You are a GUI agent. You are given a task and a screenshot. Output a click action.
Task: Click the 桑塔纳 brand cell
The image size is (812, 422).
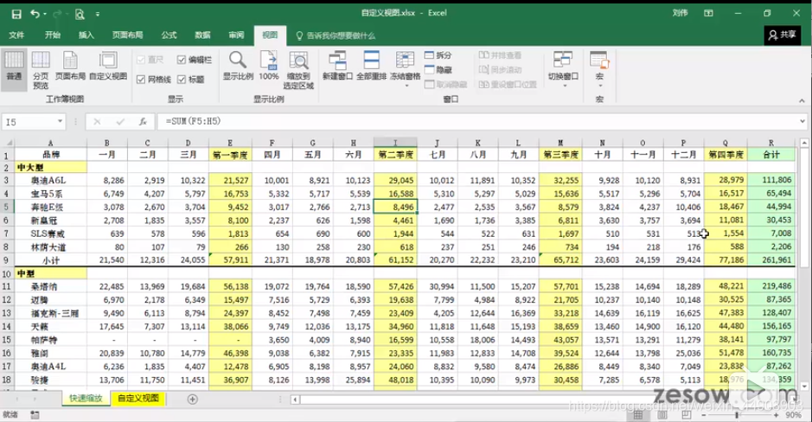point(51,286)
